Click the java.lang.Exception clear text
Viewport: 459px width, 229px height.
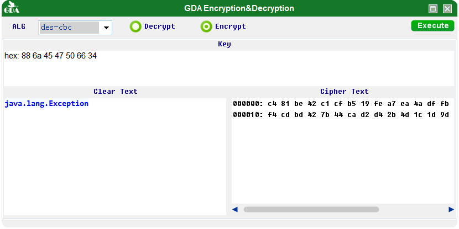click(46, 104)
